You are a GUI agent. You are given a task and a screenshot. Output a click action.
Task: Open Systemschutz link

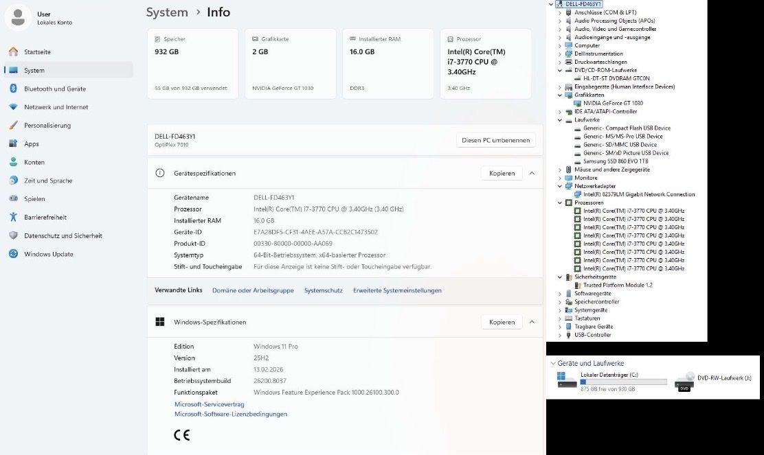click(324, 290)
